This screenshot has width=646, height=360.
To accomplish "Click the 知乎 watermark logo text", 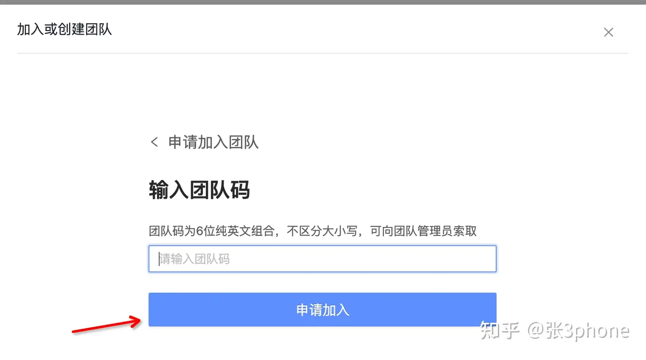I will click(500, 330).
